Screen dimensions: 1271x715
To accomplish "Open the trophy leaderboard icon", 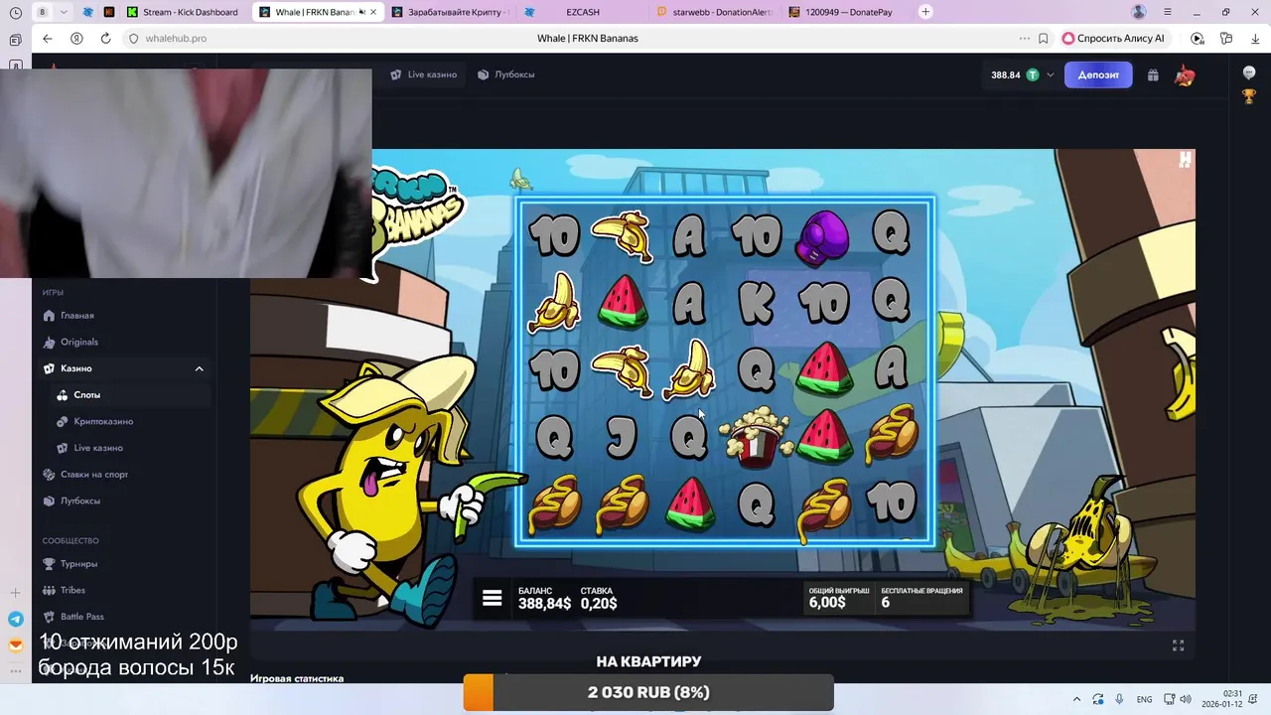I will pyautogui.click(x=1249, y=96).
